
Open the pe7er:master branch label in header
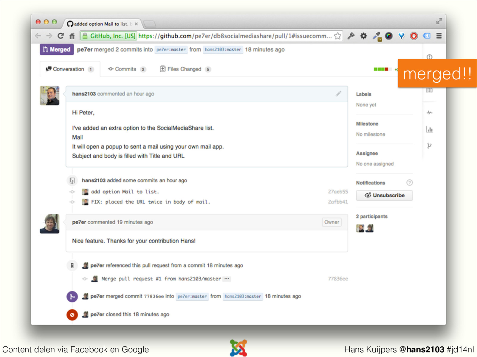[x=171, y=50]
